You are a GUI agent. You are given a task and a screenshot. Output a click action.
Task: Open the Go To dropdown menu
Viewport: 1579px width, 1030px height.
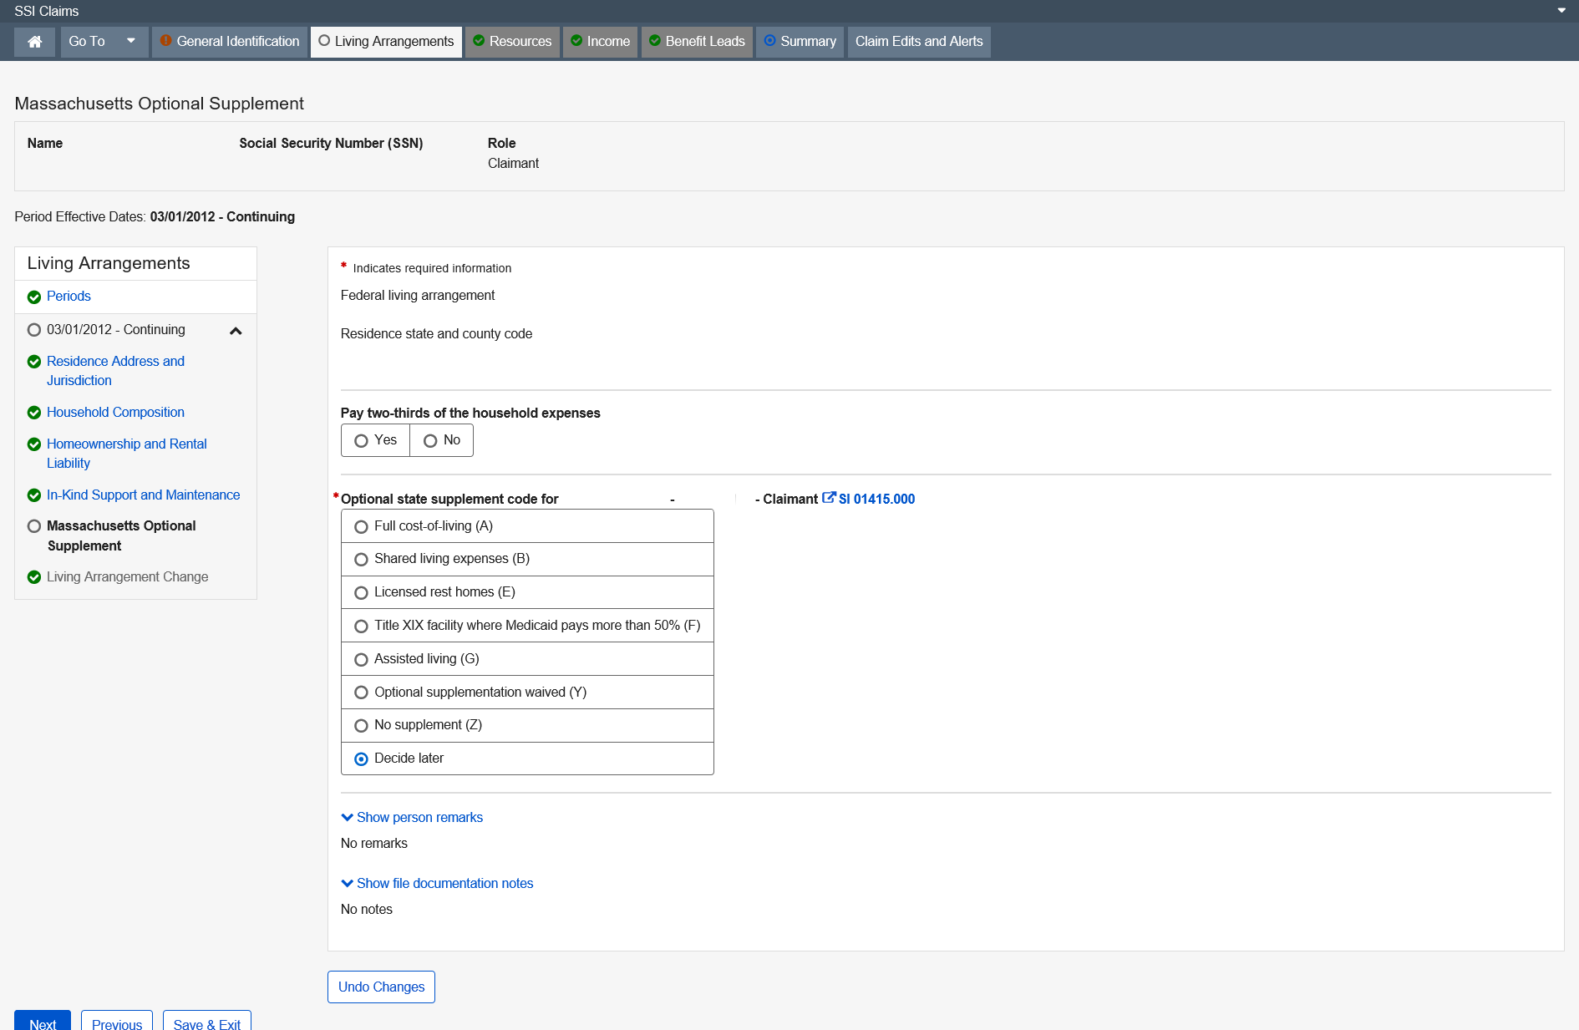(104, 42)
